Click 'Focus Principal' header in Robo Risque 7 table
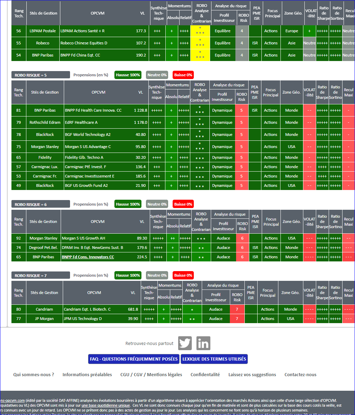 (268, 293)
